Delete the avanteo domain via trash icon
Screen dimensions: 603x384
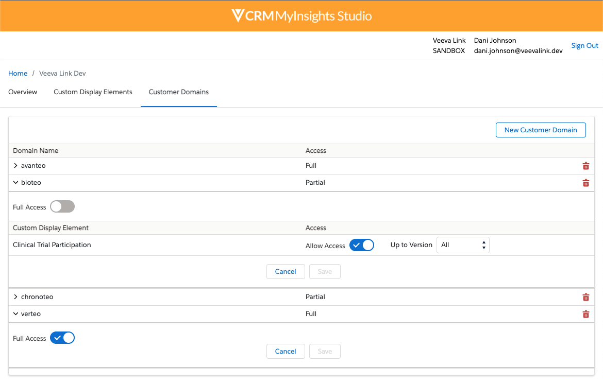coord(585,166)
